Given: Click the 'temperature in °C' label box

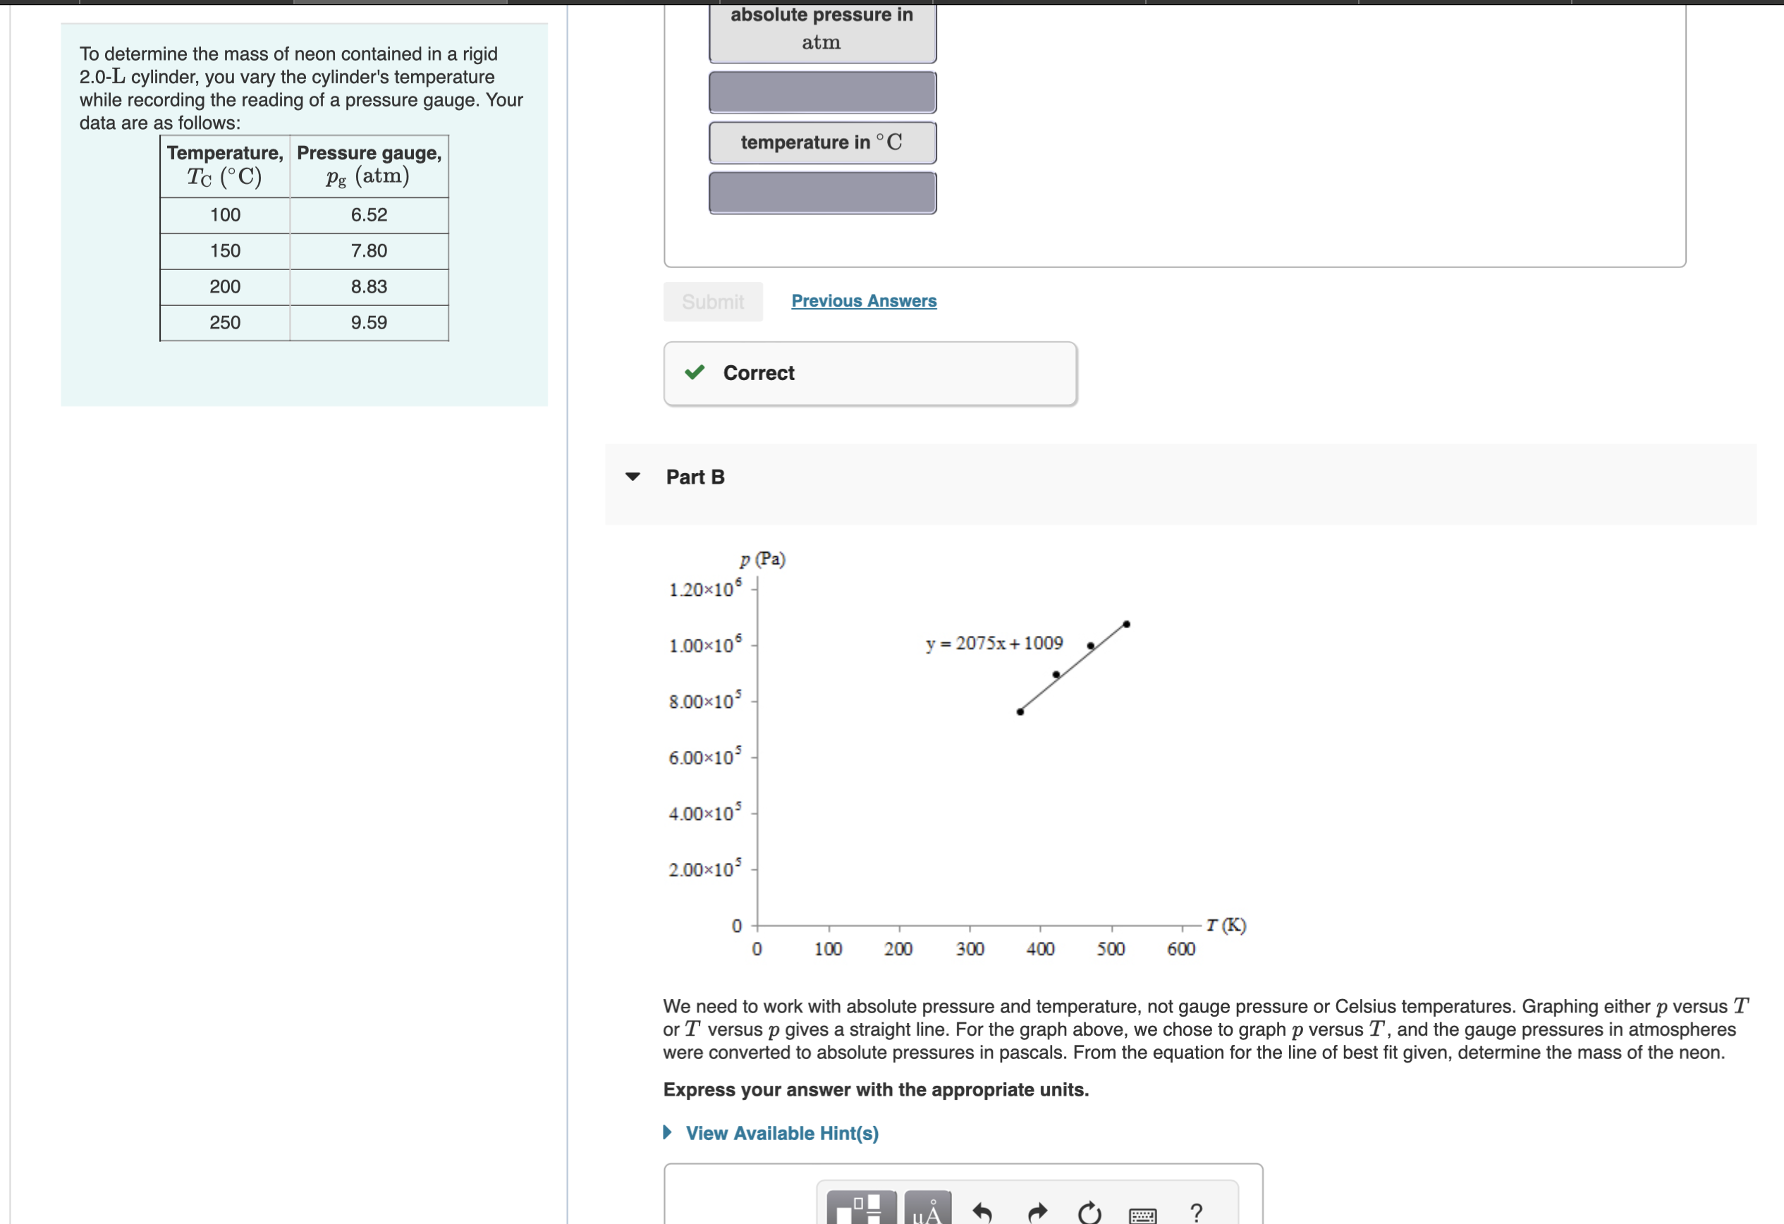Looking at the screenshot, I should point(822,142).
